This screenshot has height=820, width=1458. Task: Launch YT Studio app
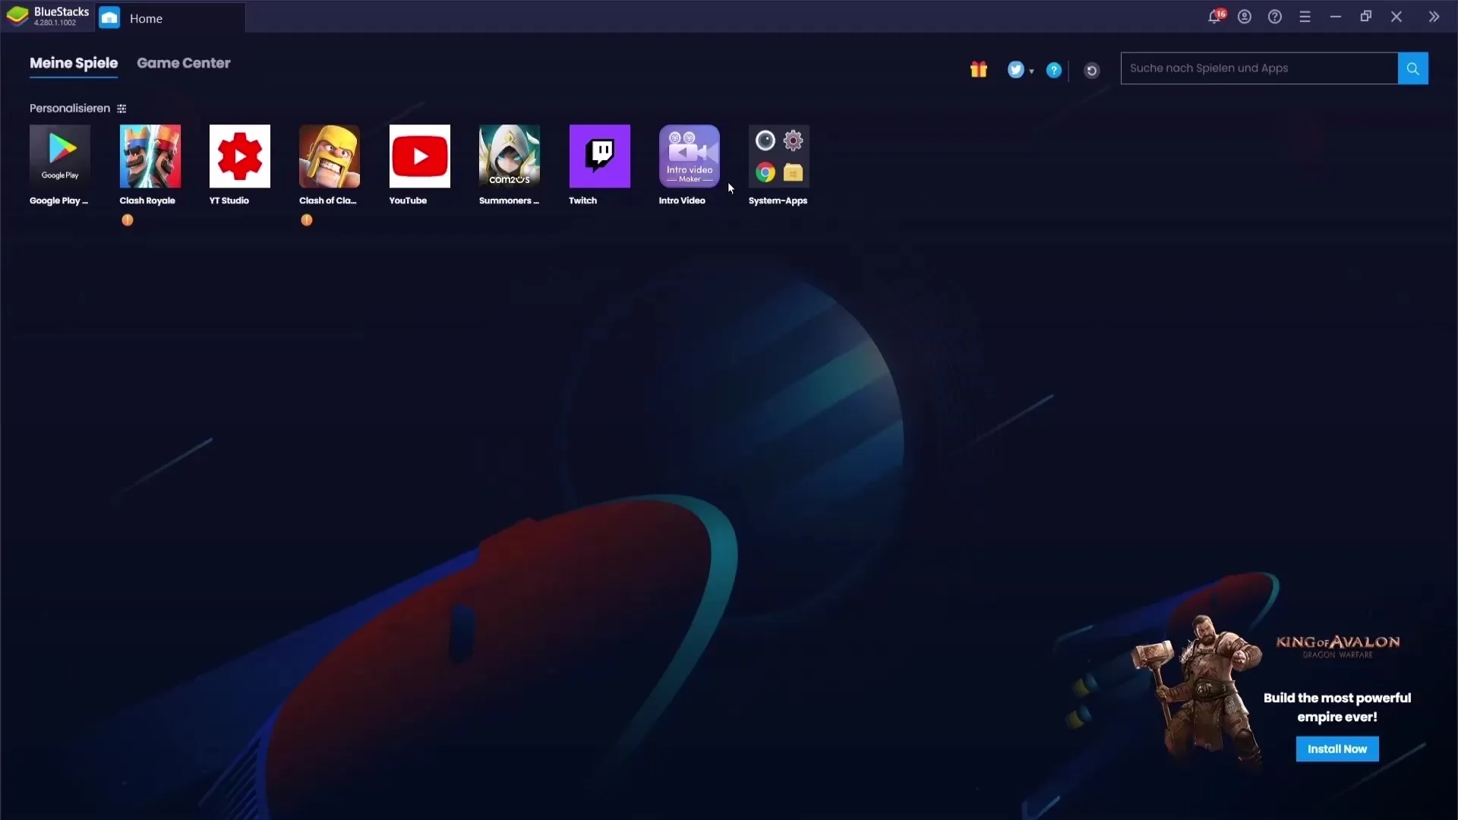(x=239, y=156)
